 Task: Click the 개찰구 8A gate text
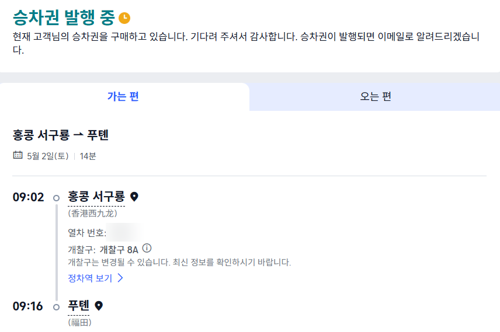tap(119, 250)
